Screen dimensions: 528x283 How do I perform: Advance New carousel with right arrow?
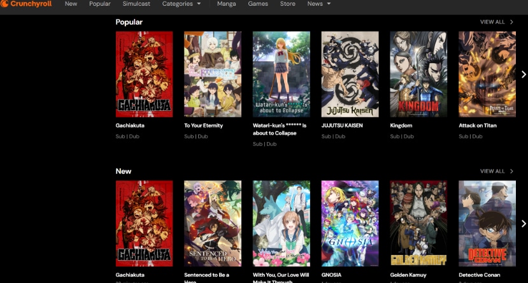pyautogui.click(x=524, y=223)
